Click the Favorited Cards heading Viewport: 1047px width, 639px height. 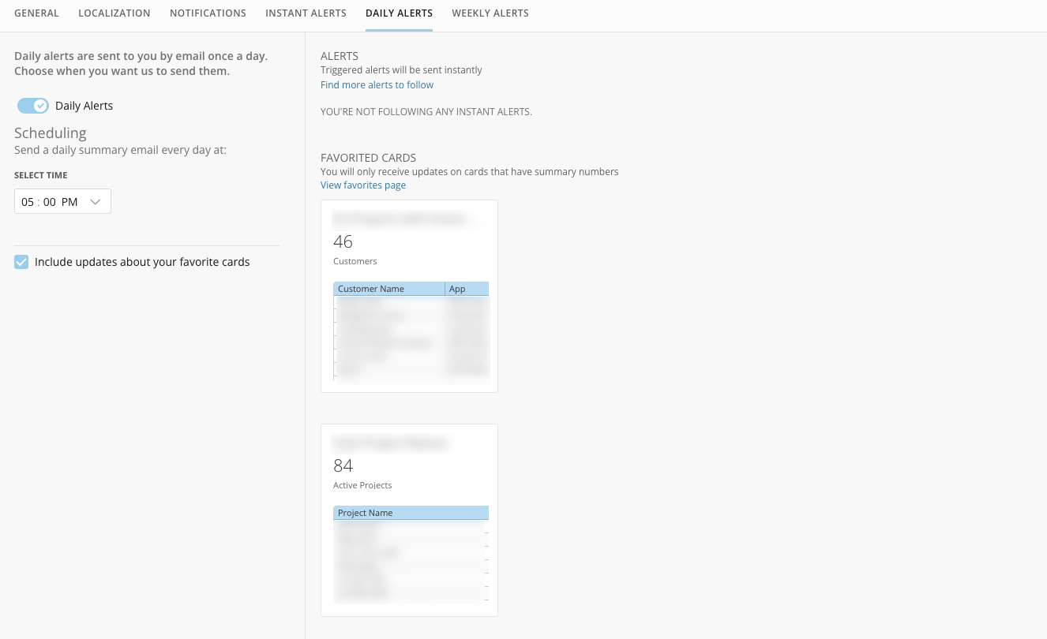click(x=368, y=158)
